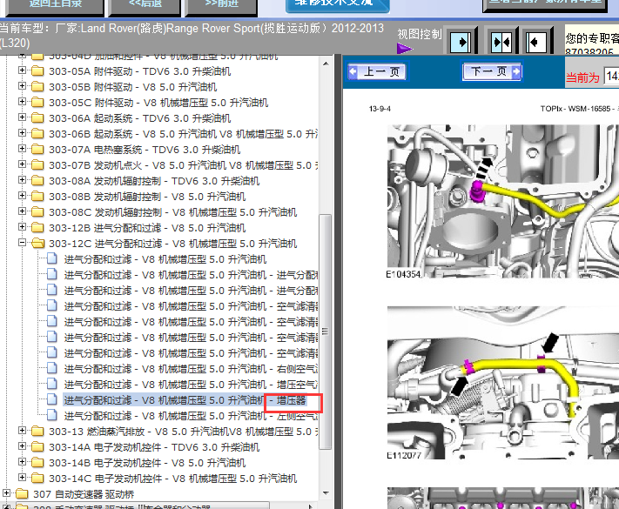Expand the 307 自动变速器 驱动桥 node

coord(6,493)
